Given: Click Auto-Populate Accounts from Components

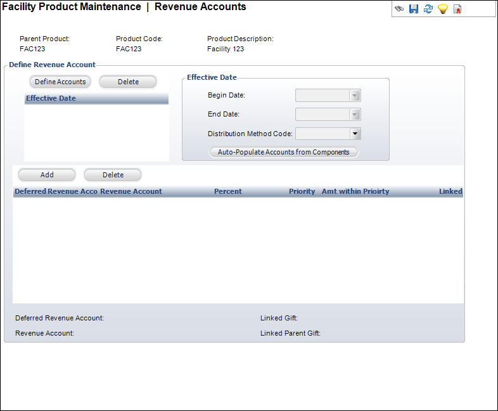Looking at the screenshot, I should pyautogui.click(x=283, y=152).
